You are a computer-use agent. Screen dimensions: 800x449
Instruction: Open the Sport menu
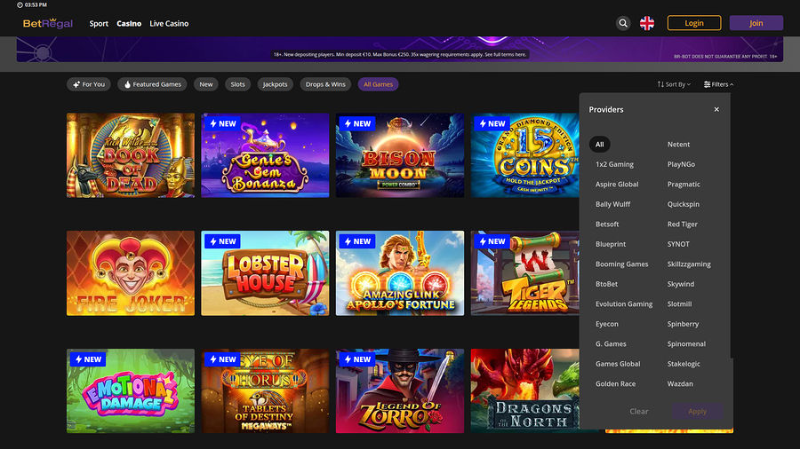pyautogui.click(x=99, y=23)
